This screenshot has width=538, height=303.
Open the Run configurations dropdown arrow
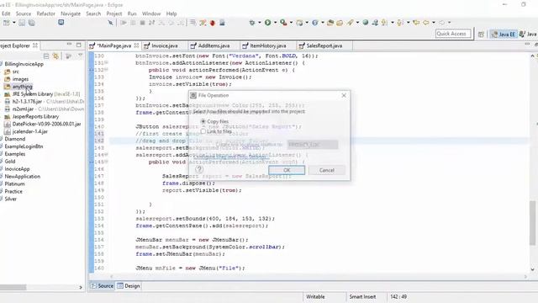click(275, 23)
